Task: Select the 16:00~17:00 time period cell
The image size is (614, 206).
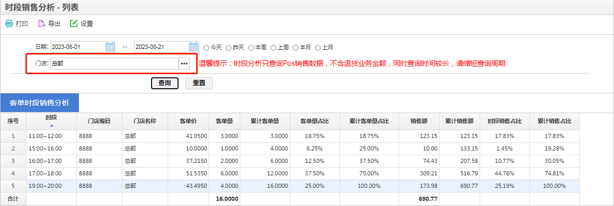Action: [x=51, y=161]
